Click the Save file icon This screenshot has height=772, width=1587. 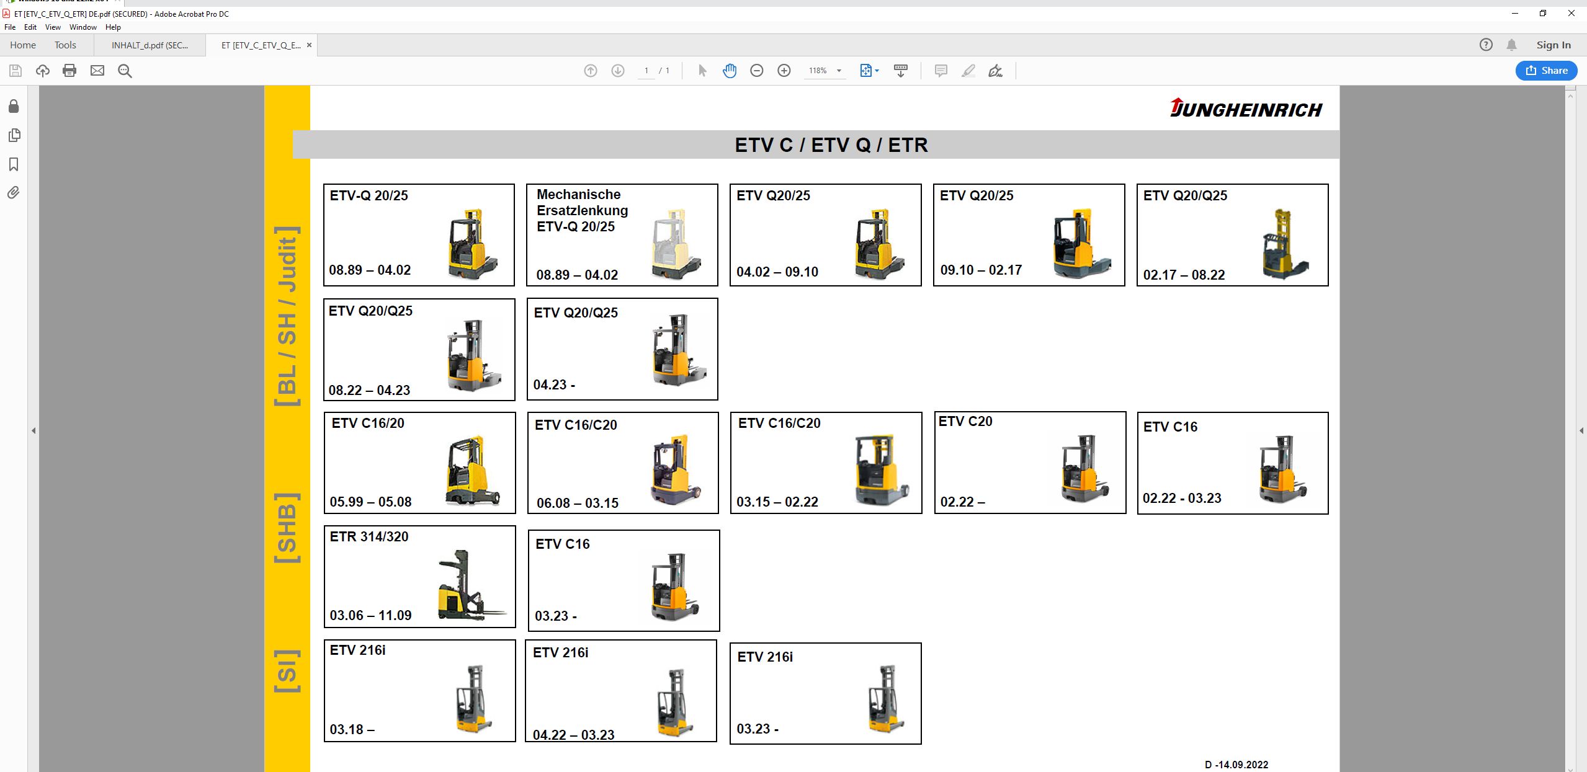click(x=16, y=71)
